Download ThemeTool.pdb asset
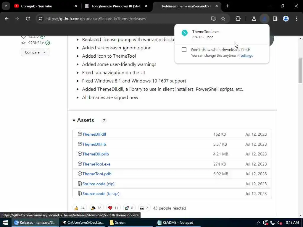 [x=97, y=174]
